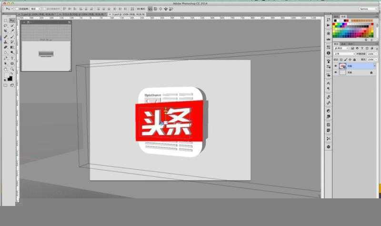The width and height of the screenshot is (381, 226).
Task: Expand the selected 3D layer's effects arrow
Action: [x=374, y=66]
